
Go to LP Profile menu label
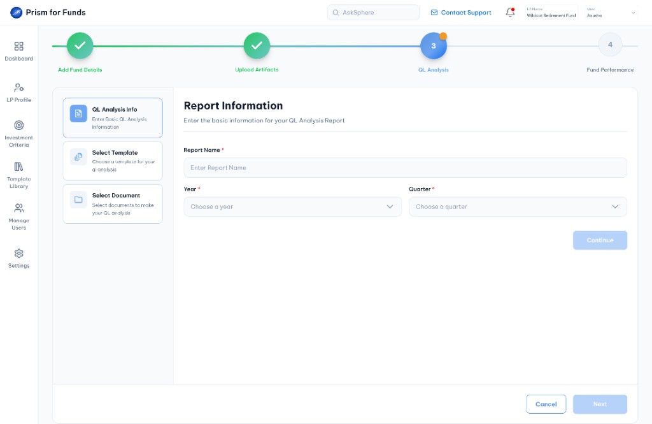point(18,100)
